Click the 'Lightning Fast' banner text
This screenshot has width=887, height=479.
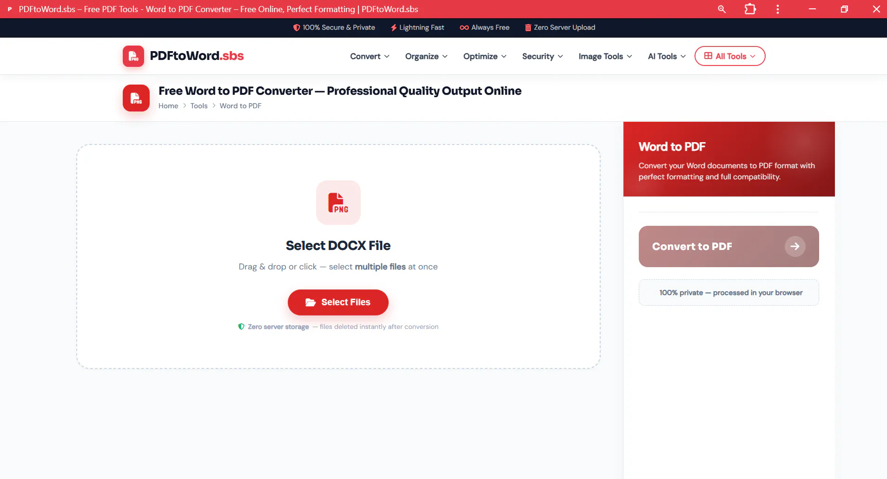coord(422,28)
